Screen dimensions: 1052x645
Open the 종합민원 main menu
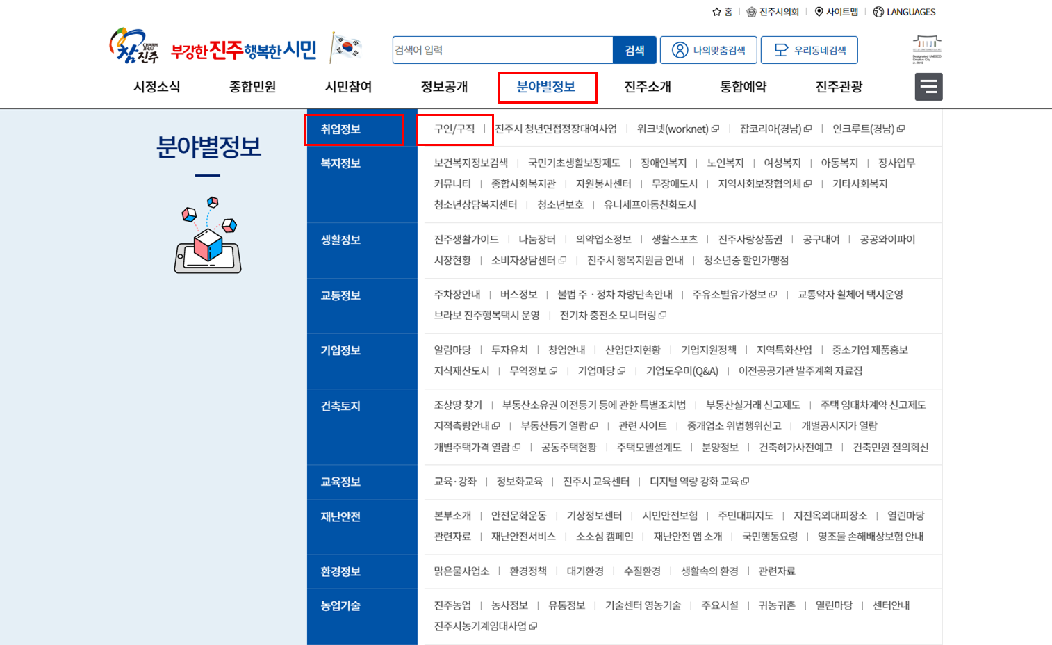(253, 87)
